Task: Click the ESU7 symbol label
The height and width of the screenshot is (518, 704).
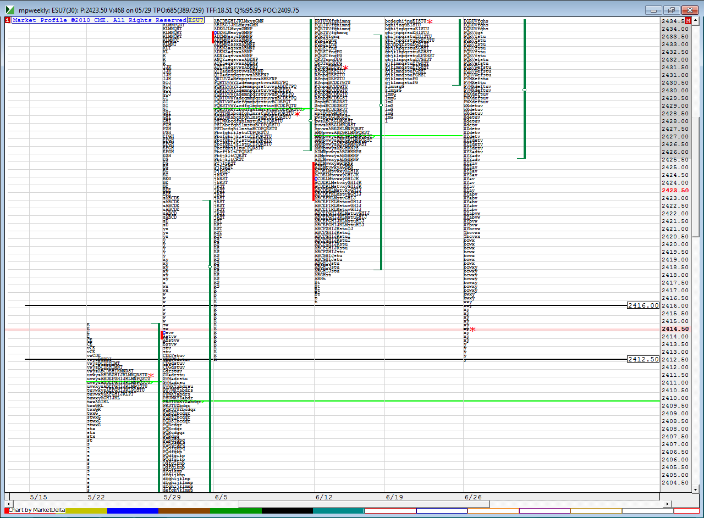Action: click(196, 20)
